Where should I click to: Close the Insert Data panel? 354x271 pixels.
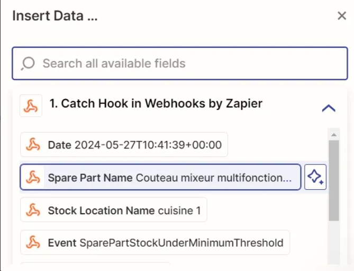pyautogui.click(x=342, y=16)
